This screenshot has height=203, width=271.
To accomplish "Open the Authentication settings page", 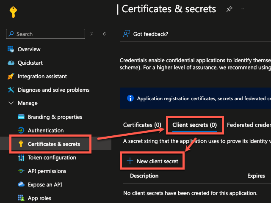I will (45, 131).
